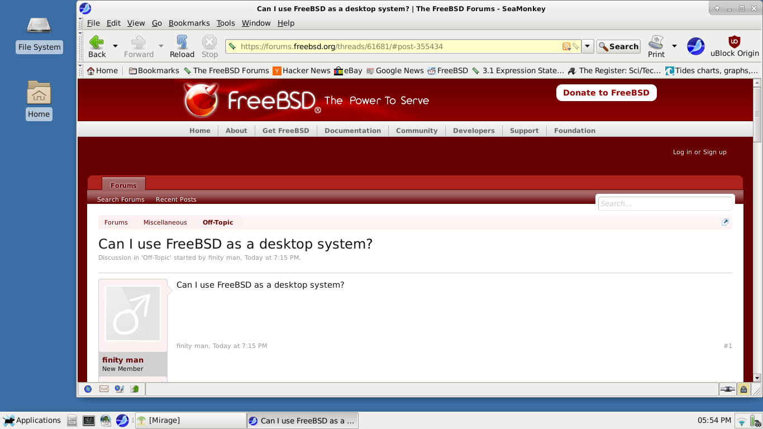Click the Donate to FreeBSD button

pos(606,93)
